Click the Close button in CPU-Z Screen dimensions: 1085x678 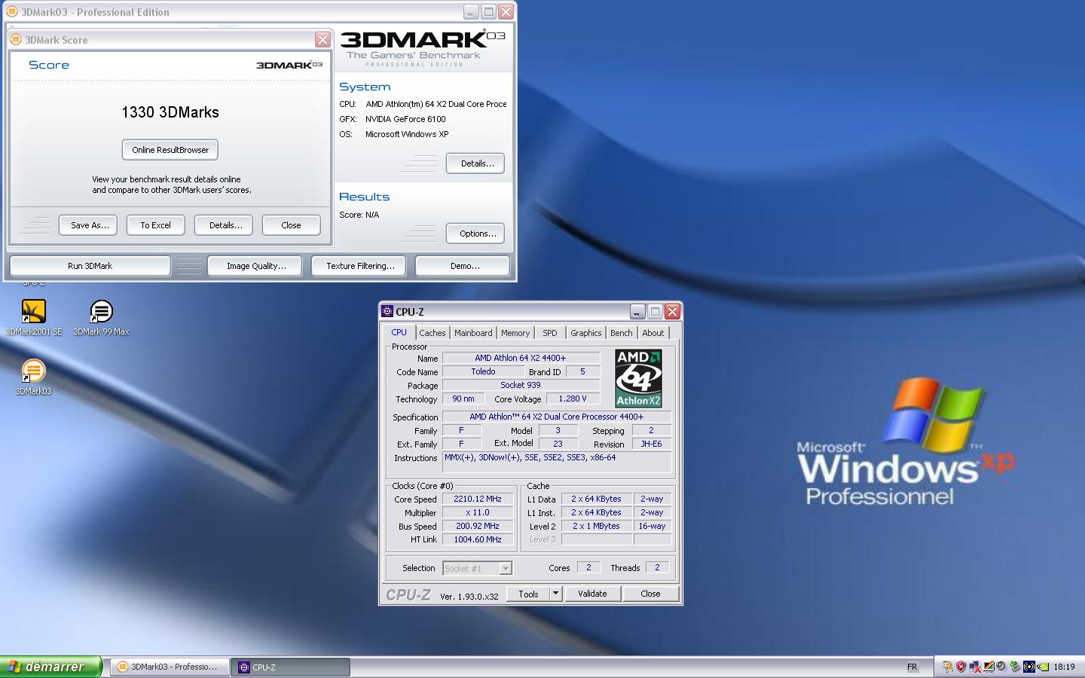click(650, 594)
